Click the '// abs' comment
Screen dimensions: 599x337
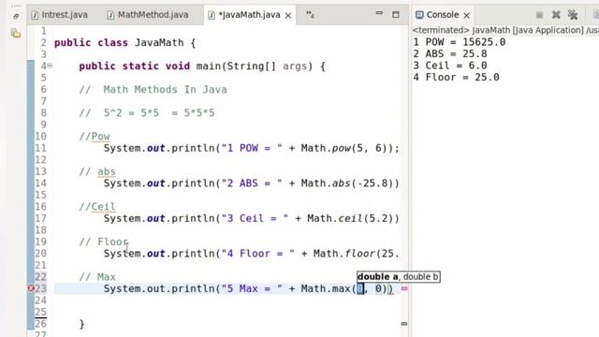click(97, 171)
